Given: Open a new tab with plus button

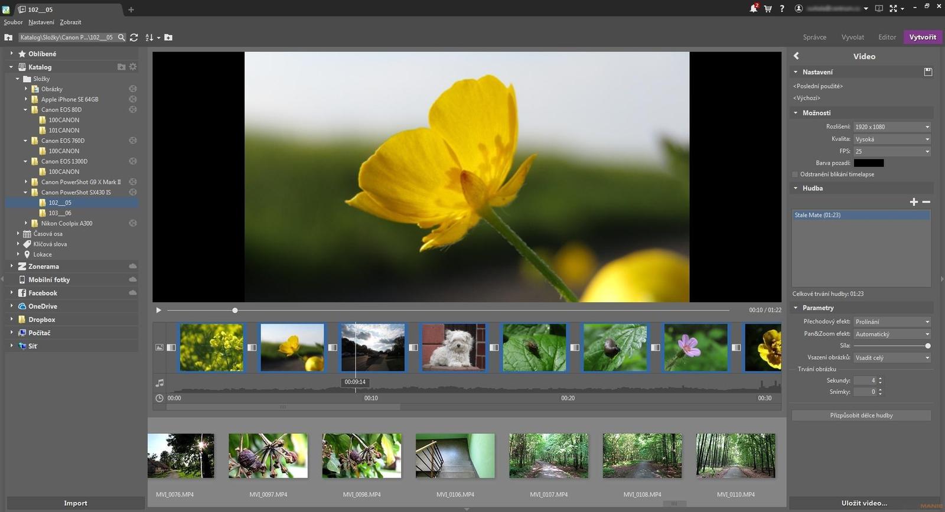Looking at the screenshot, I should pos(131,9).
